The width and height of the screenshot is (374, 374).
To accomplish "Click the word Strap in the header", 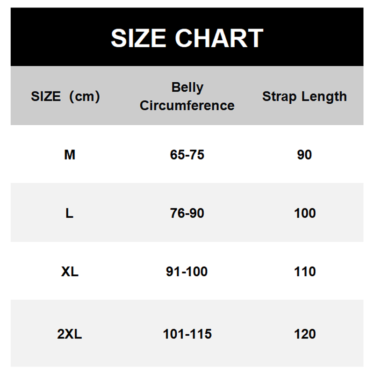I will pyautogui.click(x=280, y=97).
